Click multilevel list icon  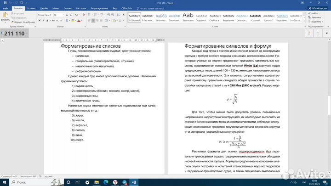(x=102, y=15)
